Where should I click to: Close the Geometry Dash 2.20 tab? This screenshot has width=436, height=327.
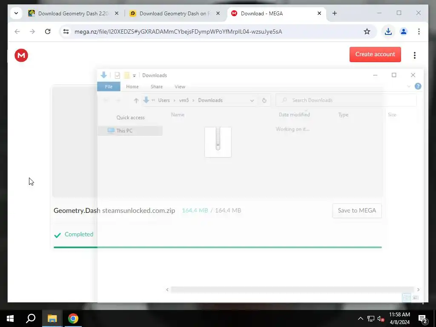[117, 13]
